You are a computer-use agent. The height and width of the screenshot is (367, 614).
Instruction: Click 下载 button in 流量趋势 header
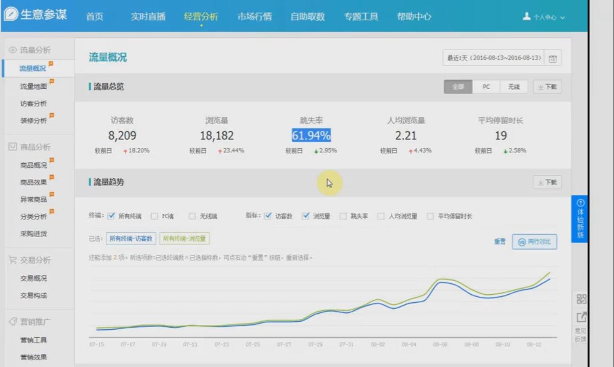547,182
